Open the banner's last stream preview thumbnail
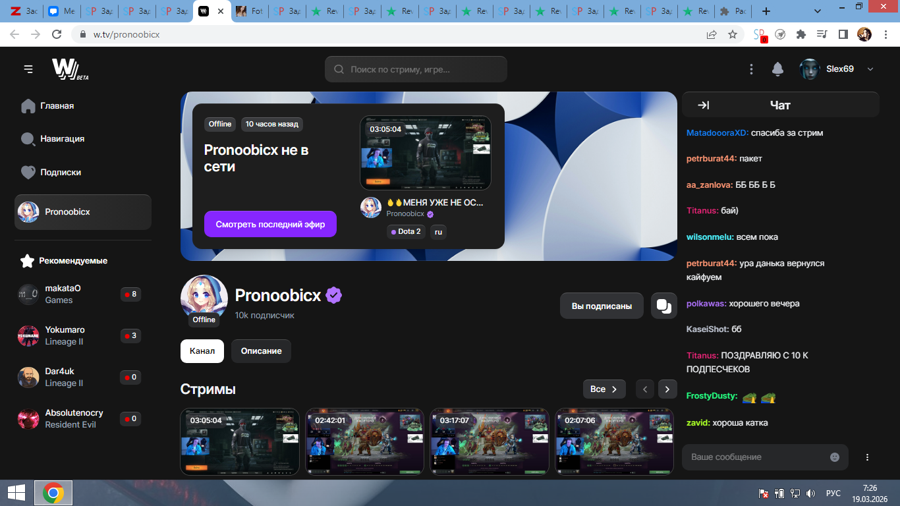This screenshot has height=506, width=900. pos(426,153)
